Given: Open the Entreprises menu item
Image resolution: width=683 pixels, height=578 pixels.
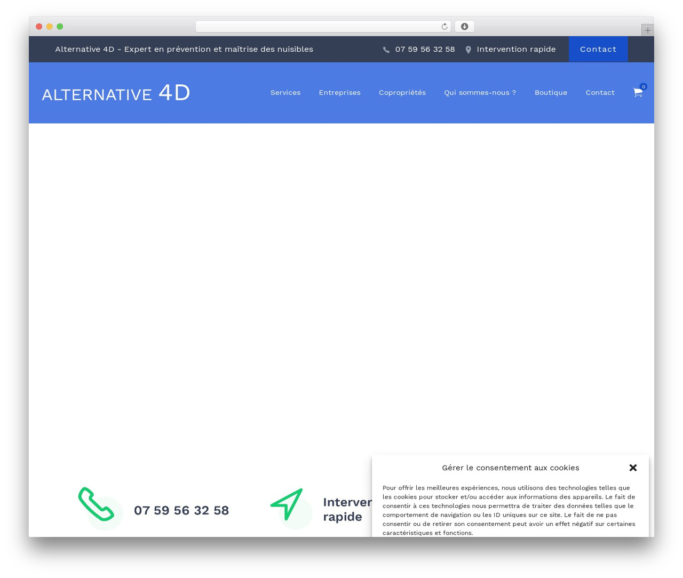Looking at the screenshot, I should tap(340, 93).
